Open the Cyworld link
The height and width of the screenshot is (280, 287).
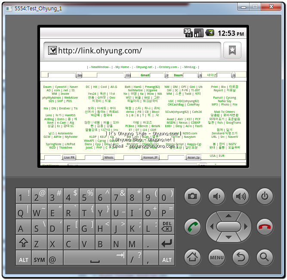[61, 87]
